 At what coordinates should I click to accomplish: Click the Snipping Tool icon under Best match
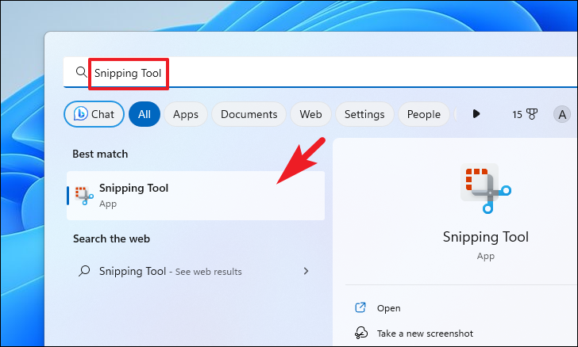coord(83,194)
